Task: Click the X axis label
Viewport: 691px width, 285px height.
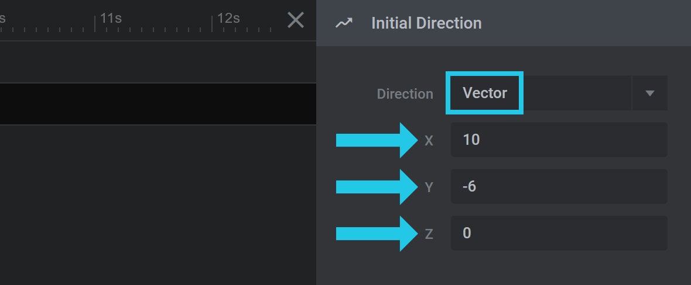Action: (x=429, y=141)
